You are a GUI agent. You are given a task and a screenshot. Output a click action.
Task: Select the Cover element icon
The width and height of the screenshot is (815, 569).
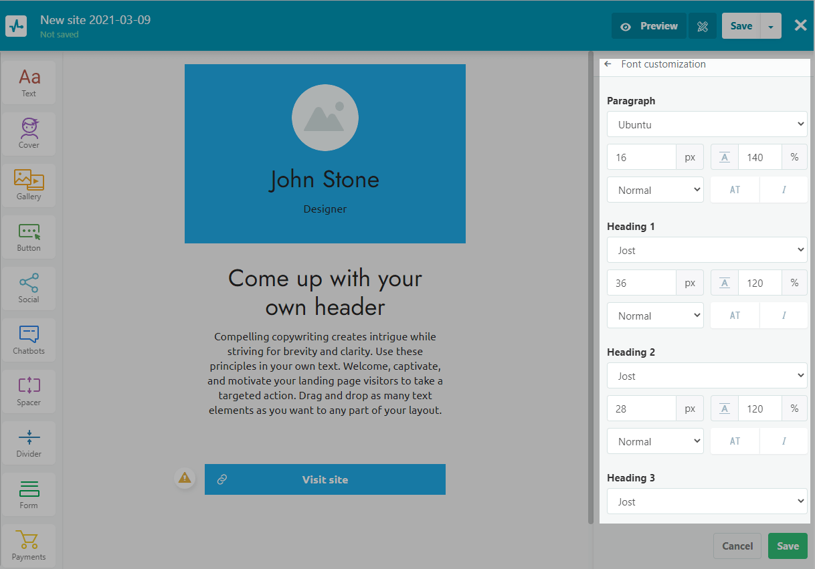pyautogui.click(x=29, y=134)
